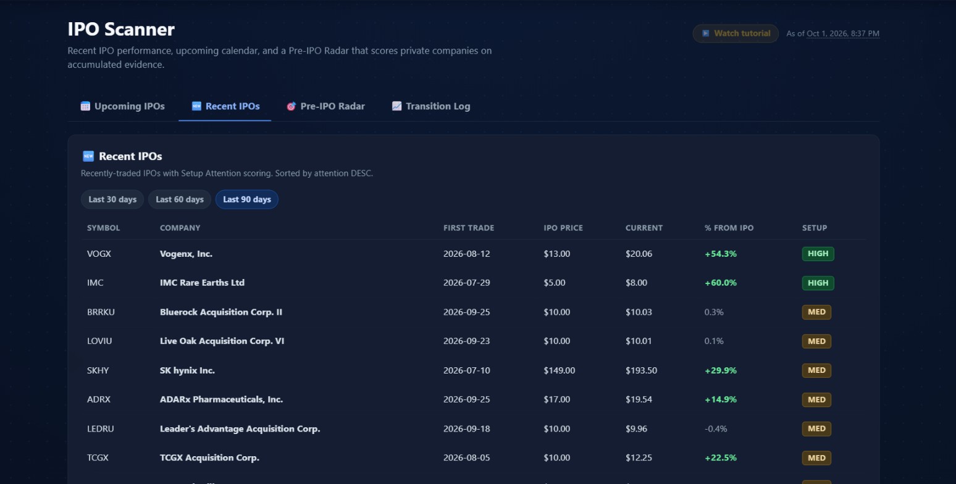The width and height of the screenshot is (956, 484).
Task: Click 'Bluerock Acquisition Corp. II' company name
Action: (x=221, y=312)
